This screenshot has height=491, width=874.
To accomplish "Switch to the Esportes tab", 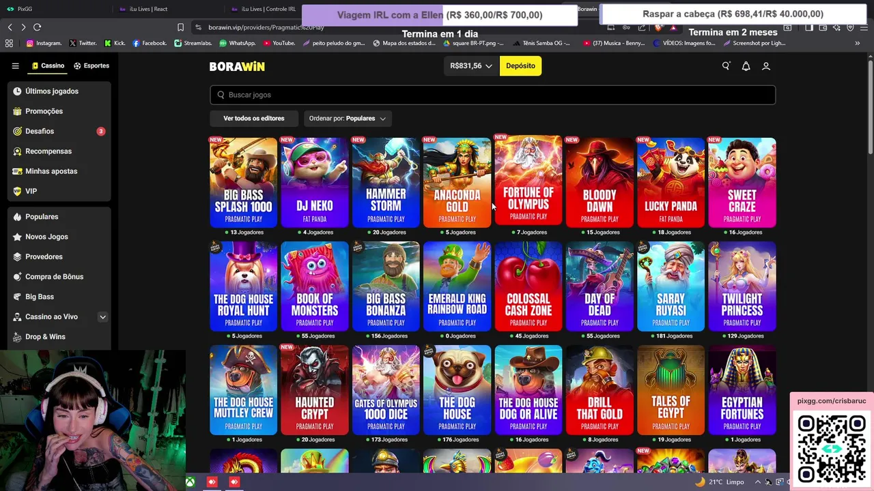I will tap(91, 66).
